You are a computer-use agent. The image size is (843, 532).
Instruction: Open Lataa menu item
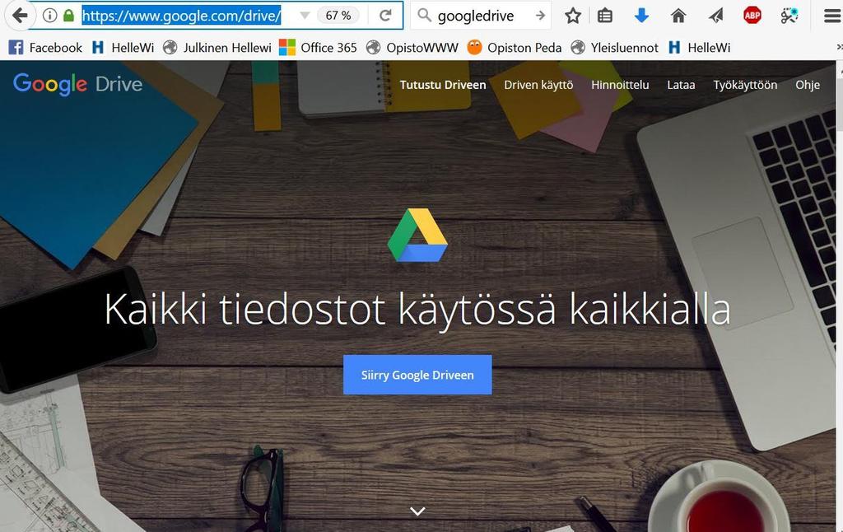click(x=681, y=85)
